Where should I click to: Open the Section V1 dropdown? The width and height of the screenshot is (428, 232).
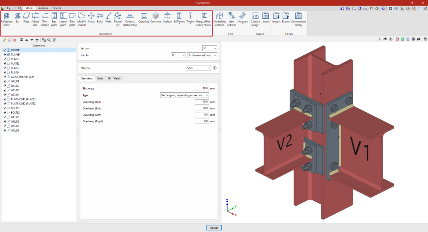[210, 48]
